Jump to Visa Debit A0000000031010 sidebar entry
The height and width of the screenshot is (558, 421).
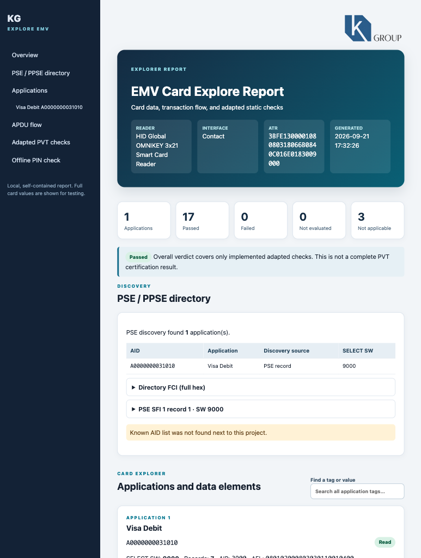(x=49, y=107)
